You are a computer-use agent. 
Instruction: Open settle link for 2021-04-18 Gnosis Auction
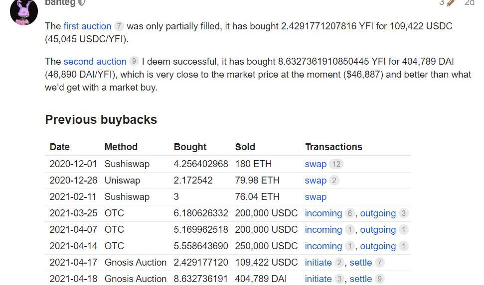coord(360,279)
